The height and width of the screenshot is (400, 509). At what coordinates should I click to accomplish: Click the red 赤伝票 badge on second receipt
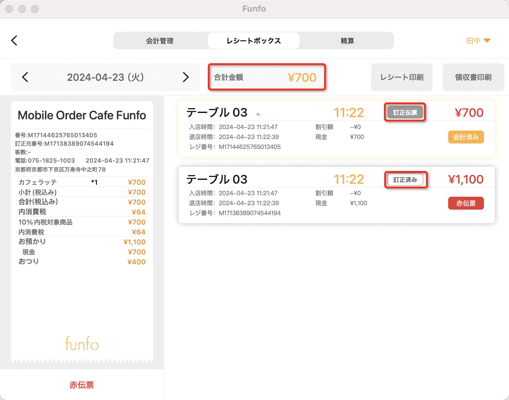tap(465, 203)
